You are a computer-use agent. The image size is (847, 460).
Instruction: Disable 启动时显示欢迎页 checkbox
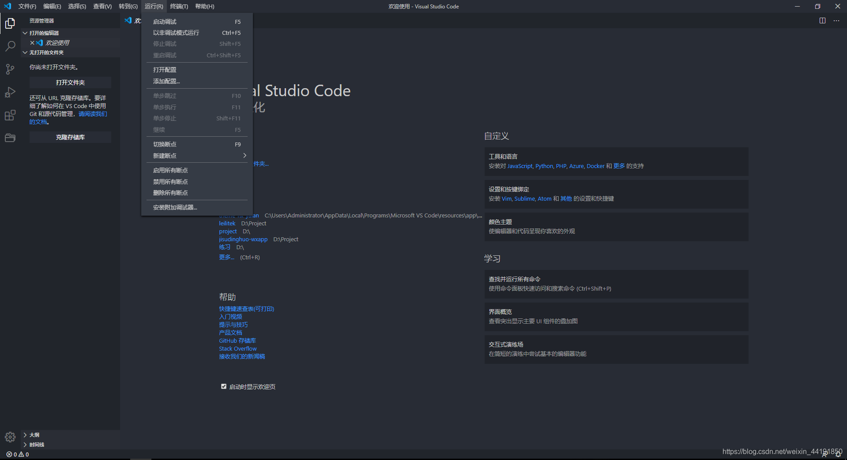pyautogui.click(x=224, y=386)
